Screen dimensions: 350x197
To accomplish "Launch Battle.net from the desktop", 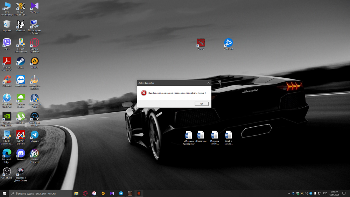I will pos(229,43).
